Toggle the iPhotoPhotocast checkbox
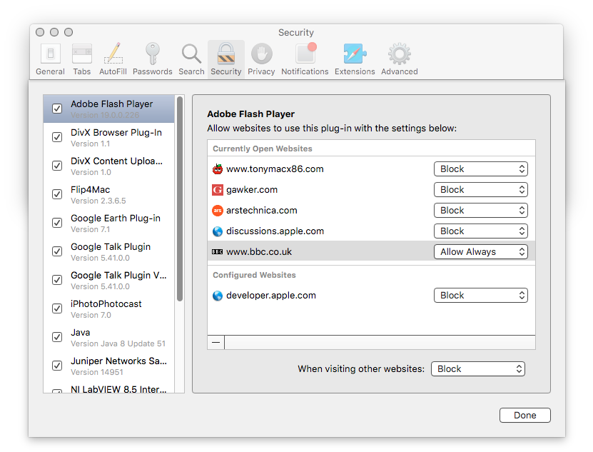593x452 pixels. tap(57, 308)
